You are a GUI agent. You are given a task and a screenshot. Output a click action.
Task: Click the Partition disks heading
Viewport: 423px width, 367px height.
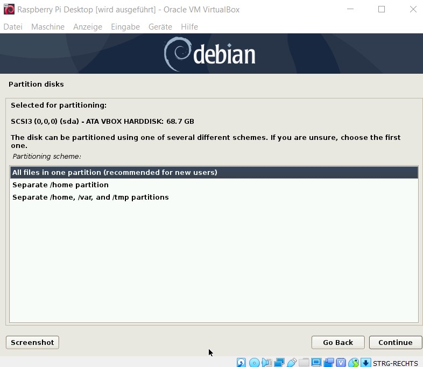(x=36, y=84)
